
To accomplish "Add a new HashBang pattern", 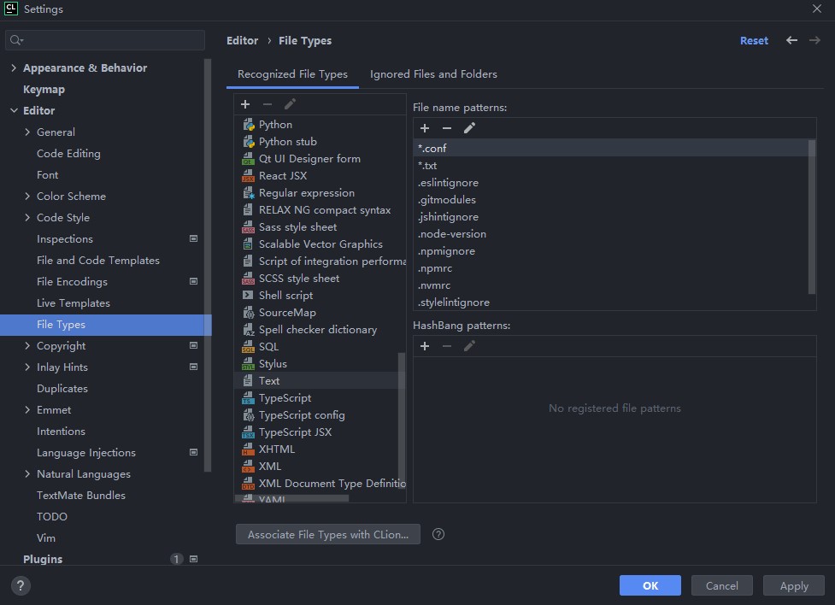I will pyautogui.click(x=425, y=346).
